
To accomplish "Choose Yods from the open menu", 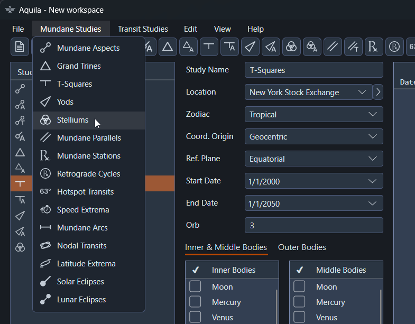I will point(89,102).
